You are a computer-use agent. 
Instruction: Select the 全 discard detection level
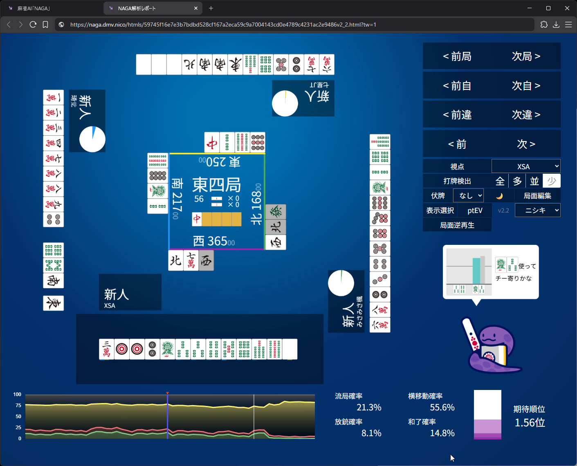click(500, 181)
